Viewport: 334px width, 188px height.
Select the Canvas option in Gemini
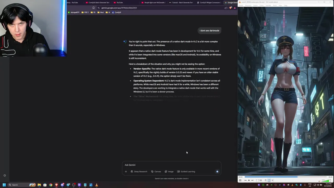[156, 172]
